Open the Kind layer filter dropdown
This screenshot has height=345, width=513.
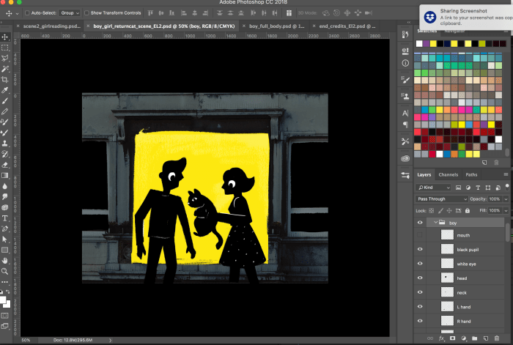pyautogui.click(x=433, y=188)
